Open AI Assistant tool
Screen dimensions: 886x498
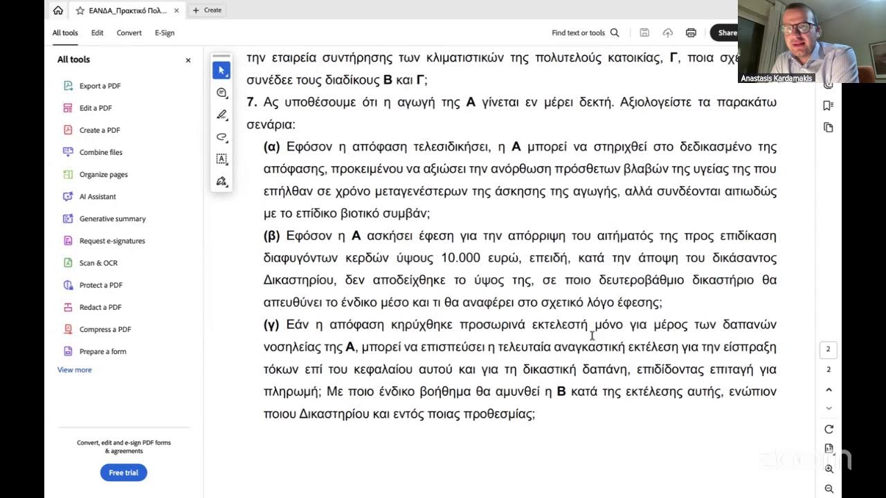point(98,196)
